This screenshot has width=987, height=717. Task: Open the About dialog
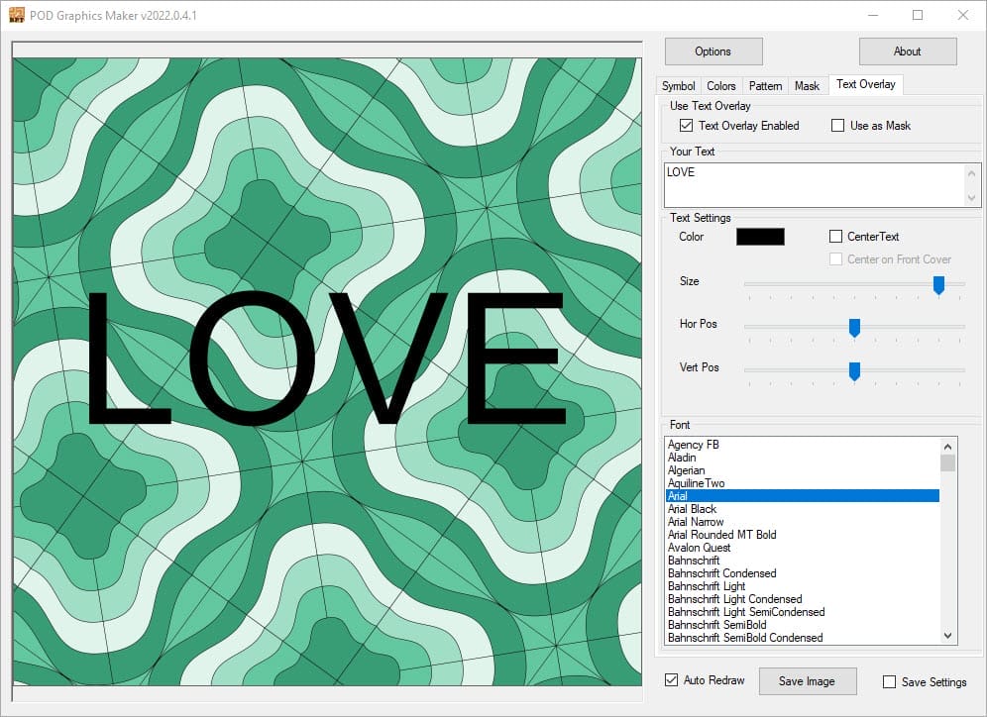tap(907, 51)
